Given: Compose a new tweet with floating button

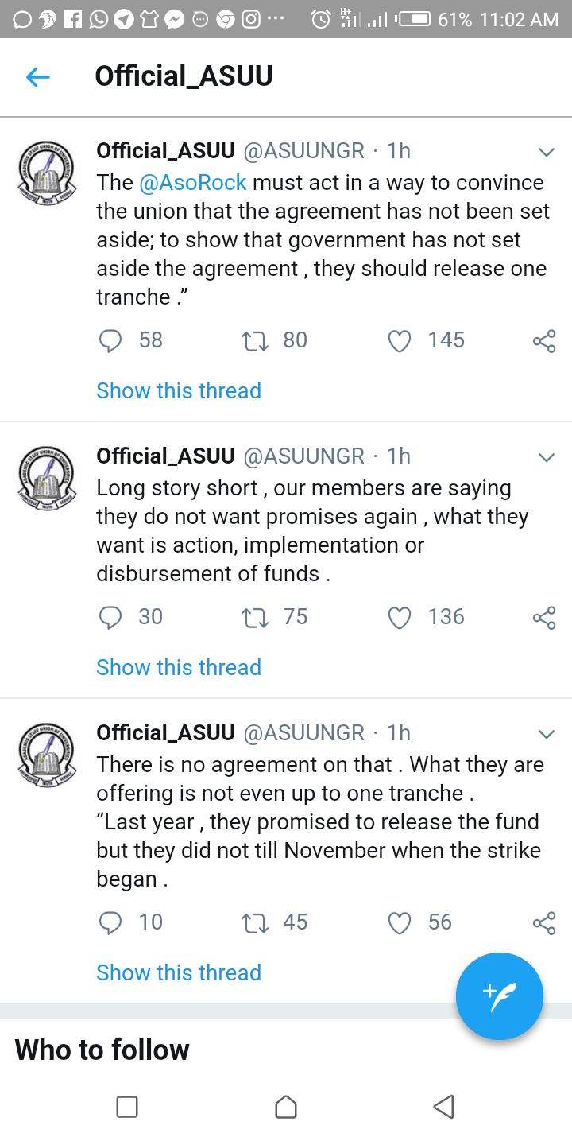Looking at the screenshot, I should pyautogui.click(x=500, y=996).
